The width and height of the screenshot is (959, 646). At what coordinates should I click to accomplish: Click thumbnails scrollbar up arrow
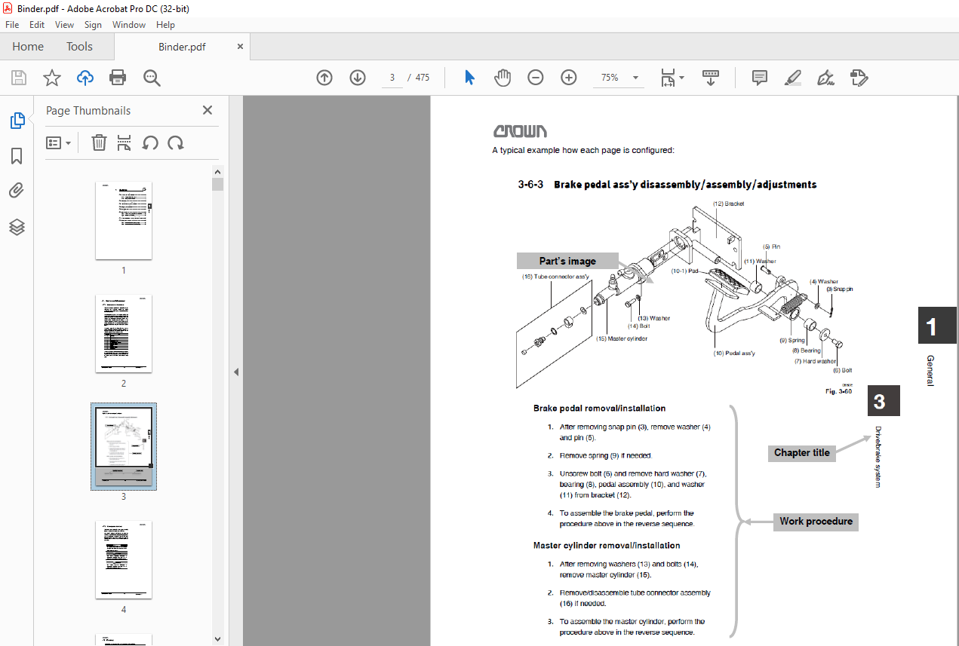217,171
